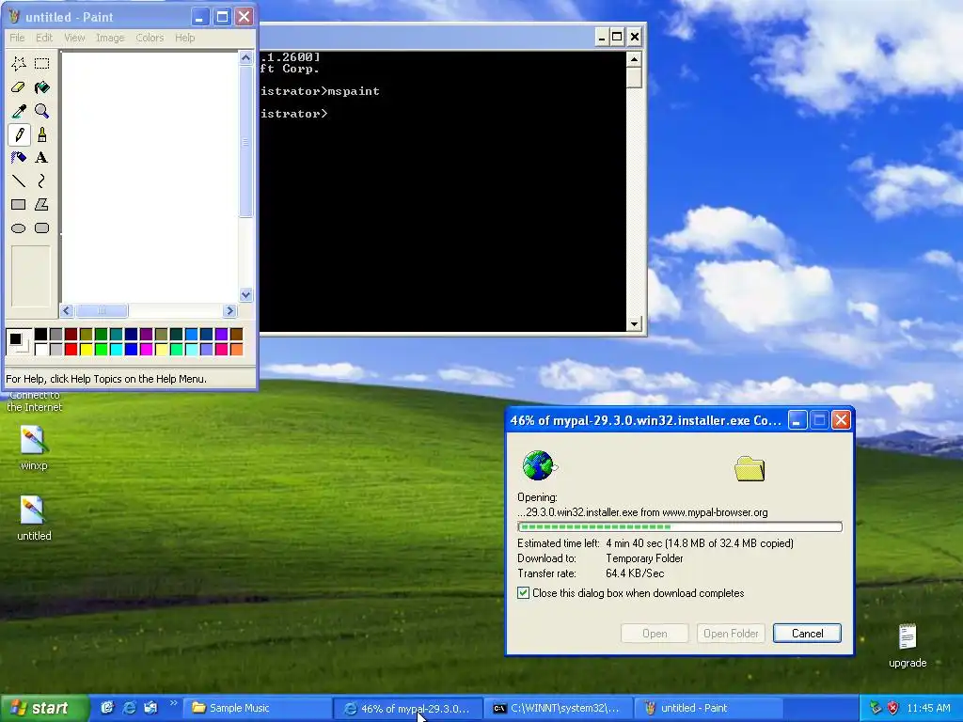Open the View menu in Paint

tap(74, 38)
